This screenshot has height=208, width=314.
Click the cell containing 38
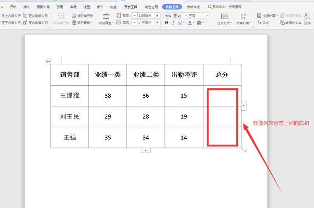point(108,96)
